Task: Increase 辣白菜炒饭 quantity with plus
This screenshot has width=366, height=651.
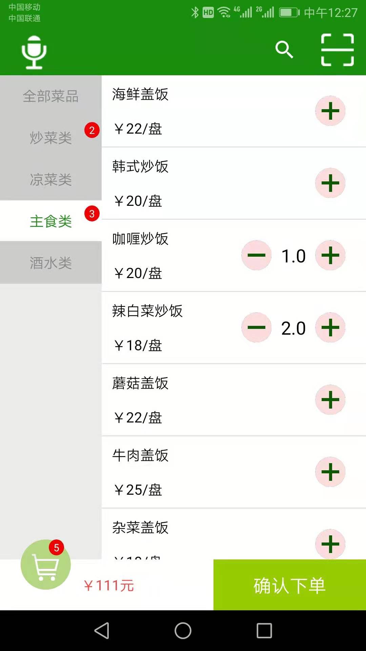Action: [x=330, y=328]
